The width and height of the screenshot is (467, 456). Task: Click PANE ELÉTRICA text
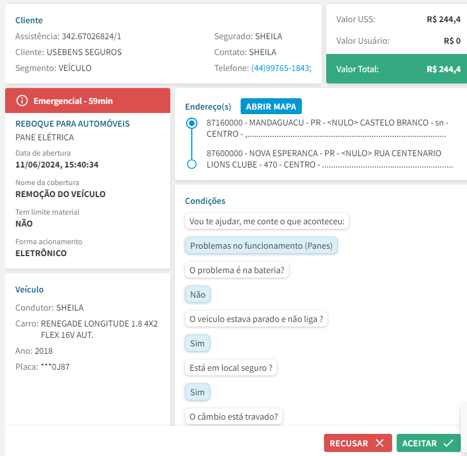pyautogui.click(x=45, y=137)
